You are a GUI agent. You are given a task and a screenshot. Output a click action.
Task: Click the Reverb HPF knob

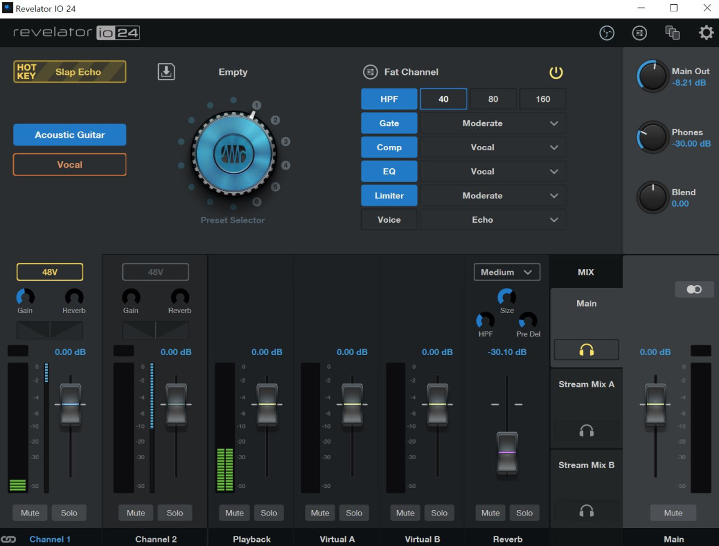(485, 320)
